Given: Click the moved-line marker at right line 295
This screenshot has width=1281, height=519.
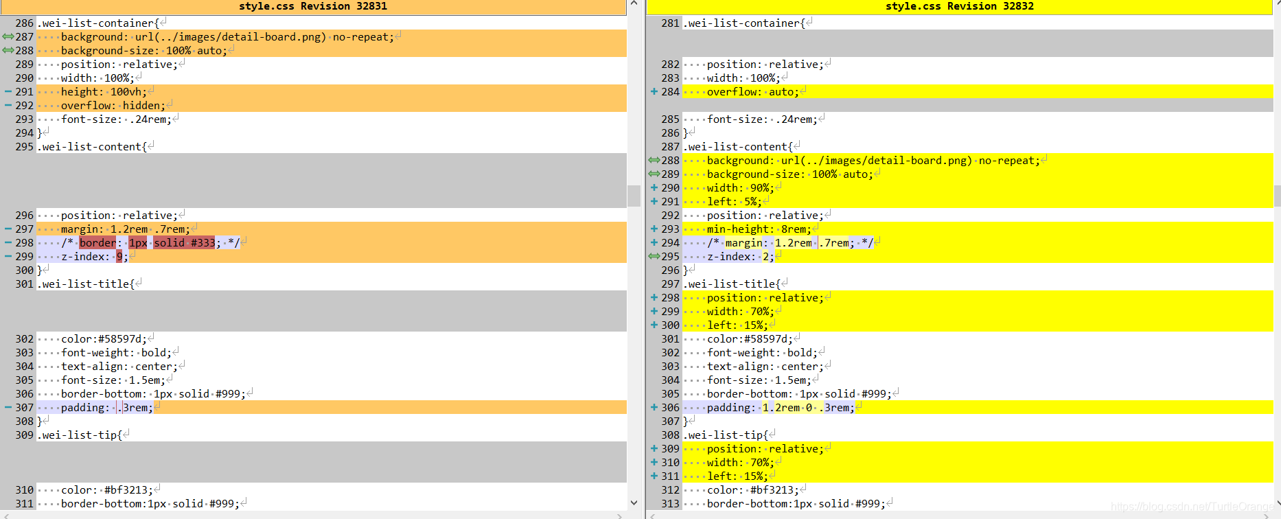Looking at the screenshot, I should pyautogui.click(x=654, y=256).
